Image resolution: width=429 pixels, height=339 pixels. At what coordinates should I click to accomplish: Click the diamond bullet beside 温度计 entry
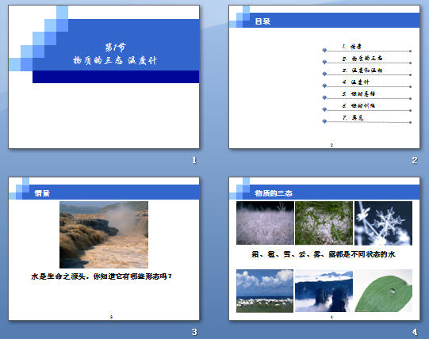324,86
